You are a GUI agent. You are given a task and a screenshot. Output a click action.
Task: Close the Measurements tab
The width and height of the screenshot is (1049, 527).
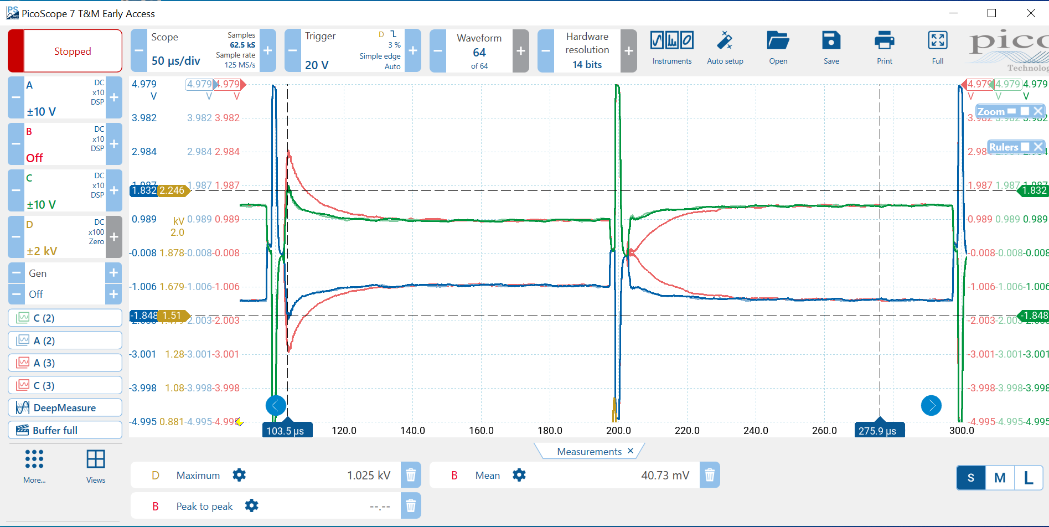point(630,451)
